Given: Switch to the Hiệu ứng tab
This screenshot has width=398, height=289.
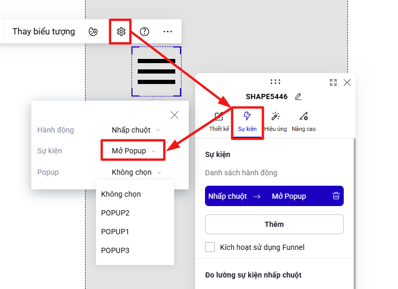Looking at the screenshot, I should pyautogui.click(x=275, y=122).
